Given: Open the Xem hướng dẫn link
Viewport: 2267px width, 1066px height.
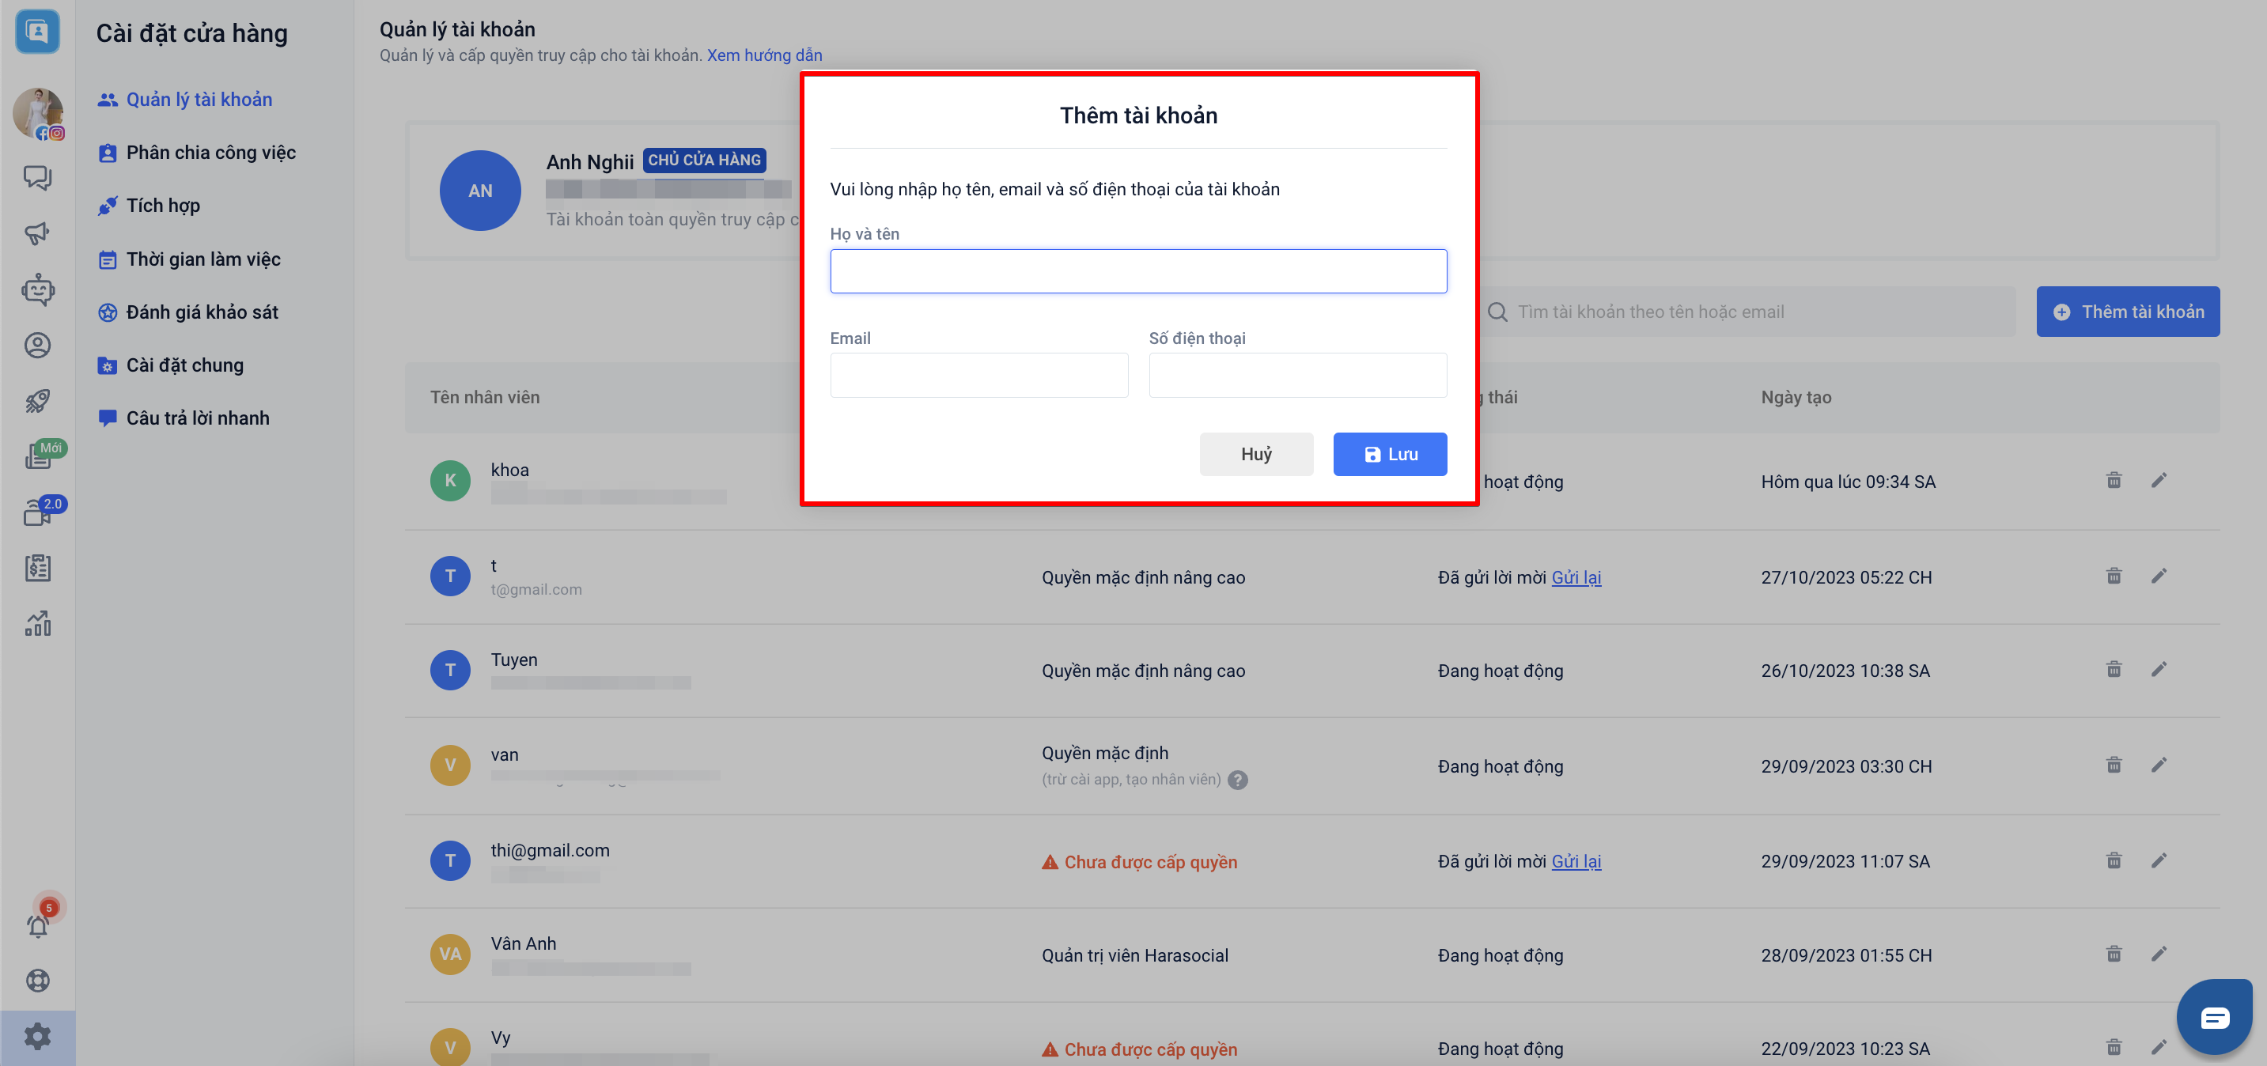Looking at the screenshot, I should click(x=764, y=55).
